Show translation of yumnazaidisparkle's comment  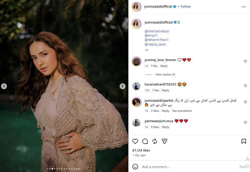[x=182, y=111]
